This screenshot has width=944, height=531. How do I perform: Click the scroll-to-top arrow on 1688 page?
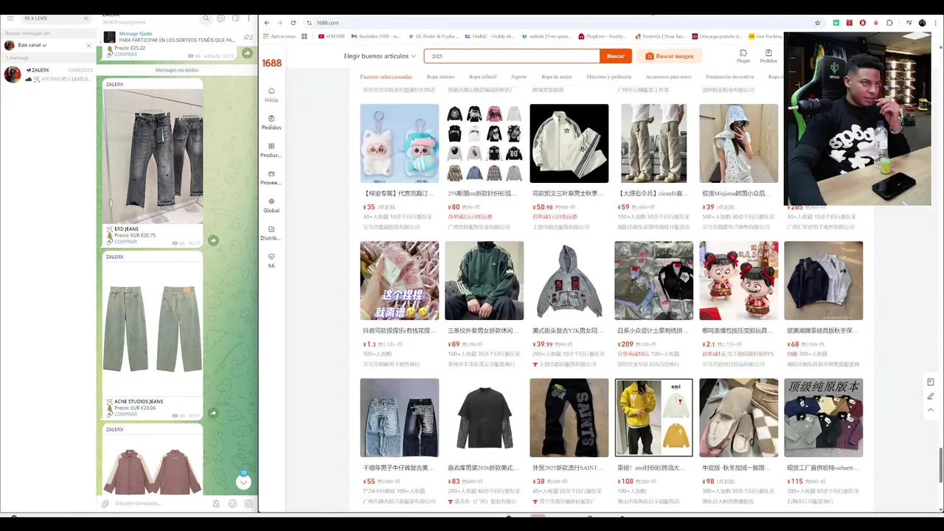point(931,410)
